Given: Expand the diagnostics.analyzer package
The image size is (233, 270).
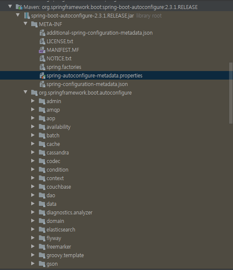Looking at the screenshot, I should 33,212.
